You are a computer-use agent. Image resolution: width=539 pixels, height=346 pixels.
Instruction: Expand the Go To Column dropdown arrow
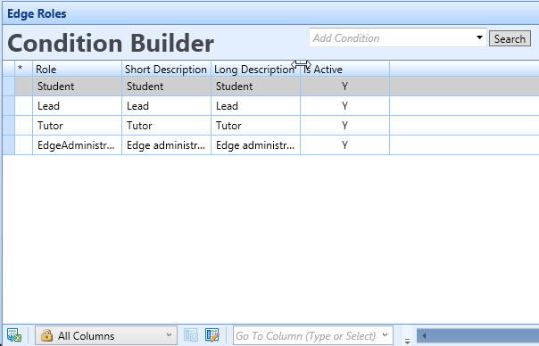tap(385, 334)
